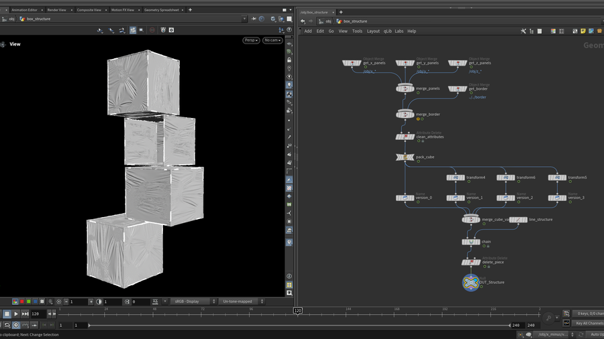
Task: Open the network editor wrench tools icon
Action: 523,31
